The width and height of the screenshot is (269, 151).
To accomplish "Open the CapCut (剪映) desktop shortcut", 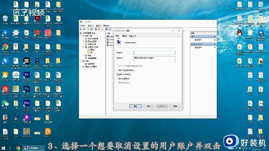I will pyautogui.click(x=27, y=62).
